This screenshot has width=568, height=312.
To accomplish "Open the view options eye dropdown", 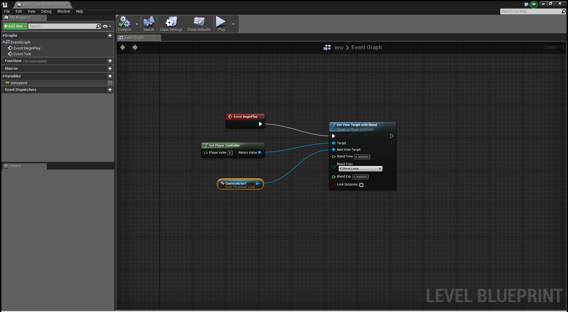I will tap(106, 26).
